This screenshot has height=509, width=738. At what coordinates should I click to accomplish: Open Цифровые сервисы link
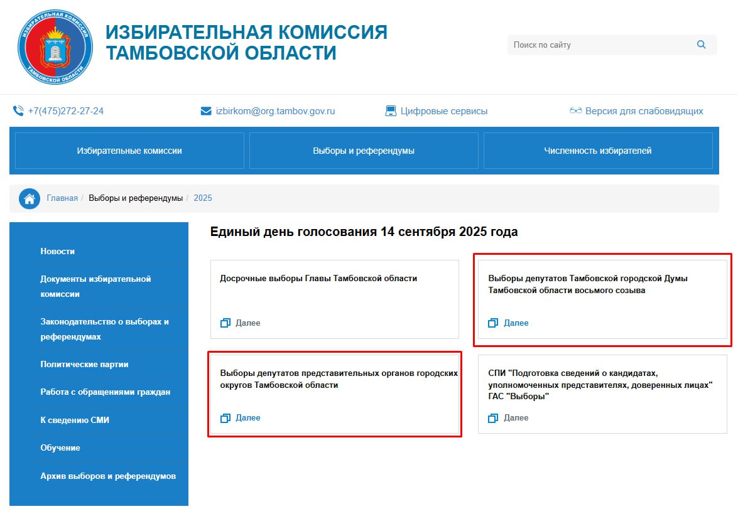coord(444,111)
